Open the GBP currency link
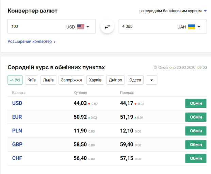211x174 pixels. pyautogui.click(x=17, y=144)
